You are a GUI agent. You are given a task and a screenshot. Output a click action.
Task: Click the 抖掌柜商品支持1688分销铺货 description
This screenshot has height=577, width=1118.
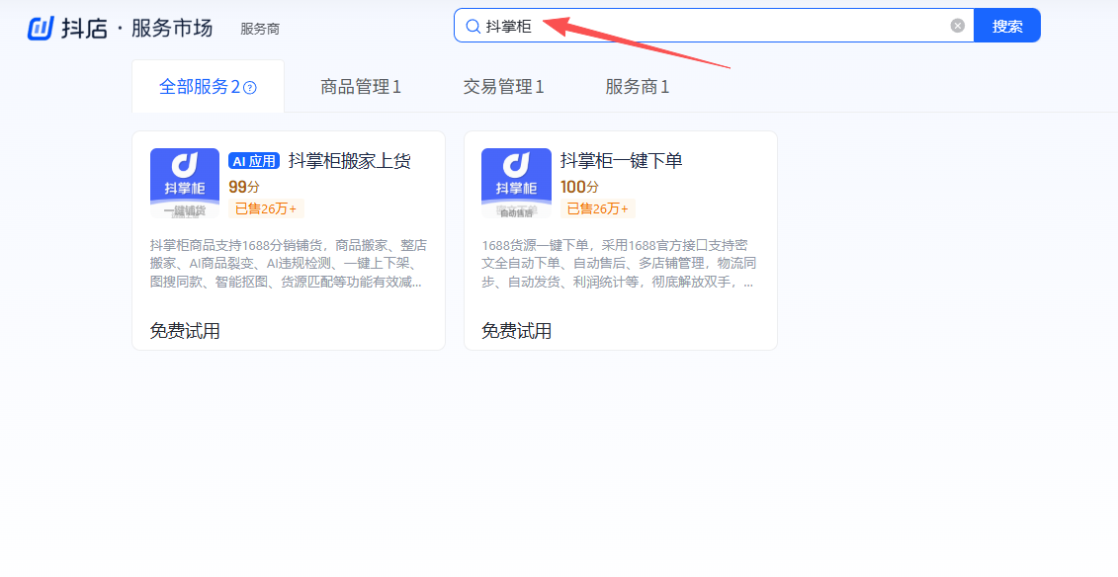coord(289,264)
